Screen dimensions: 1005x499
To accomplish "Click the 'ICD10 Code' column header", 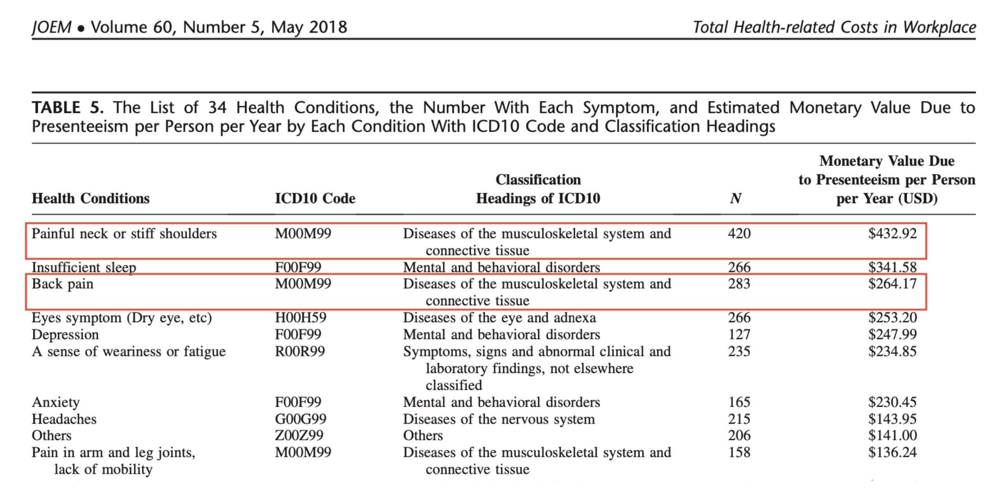I will (x=315, y=199).
